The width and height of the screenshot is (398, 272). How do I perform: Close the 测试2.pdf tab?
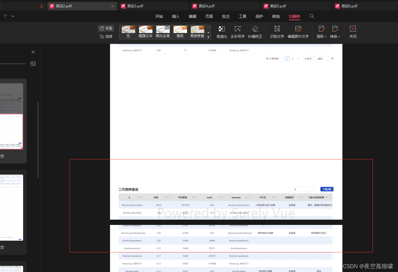[113, 6]
